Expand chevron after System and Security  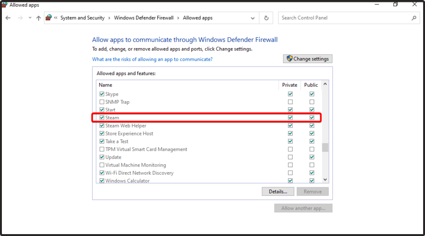pos(109,18)
